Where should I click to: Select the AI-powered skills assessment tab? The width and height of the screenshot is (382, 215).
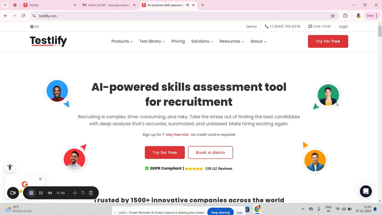169,5
